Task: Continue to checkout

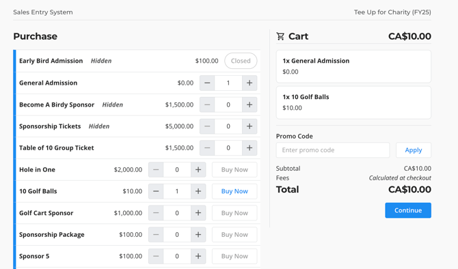Action: coord(408,210)
